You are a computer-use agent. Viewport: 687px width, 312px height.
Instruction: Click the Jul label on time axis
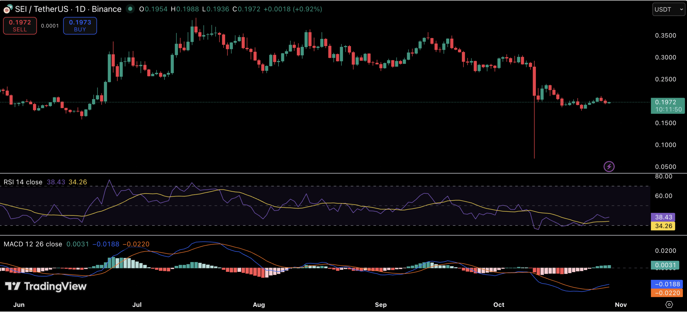pos(137,305)
